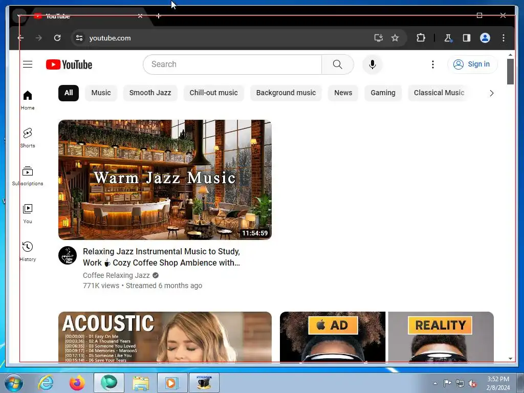Toggle Chrome side panel
The image size is (524, 393).
(467, 38)
